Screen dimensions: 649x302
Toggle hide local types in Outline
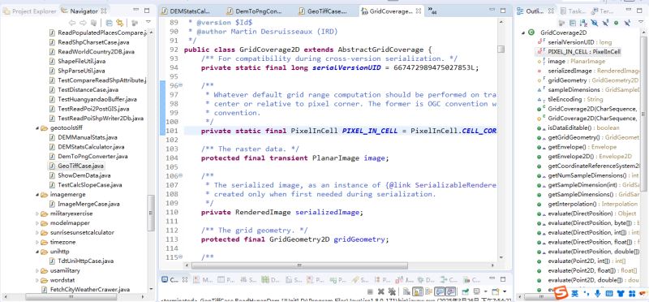click(626, 23)
